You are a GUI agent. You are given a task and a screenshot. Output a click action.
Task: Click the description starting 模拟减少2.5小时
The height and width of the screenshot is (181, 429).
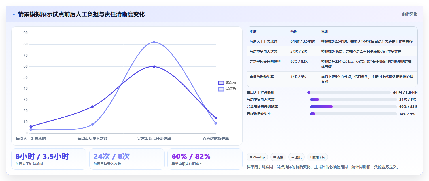pos(367,41)
